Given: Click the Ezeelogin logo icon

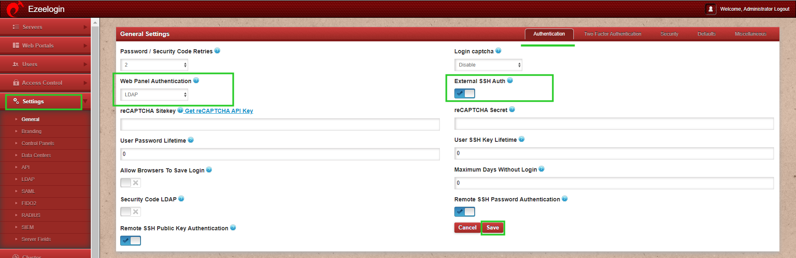Looking at the screenshot, I should tap(14, 9).
